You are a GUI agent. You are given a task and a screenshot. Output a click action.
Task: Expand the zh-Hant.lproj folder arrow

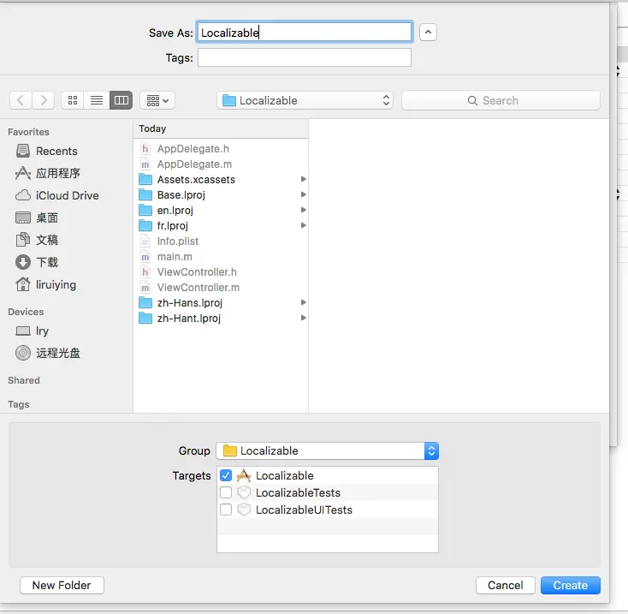tap(303, 318)
